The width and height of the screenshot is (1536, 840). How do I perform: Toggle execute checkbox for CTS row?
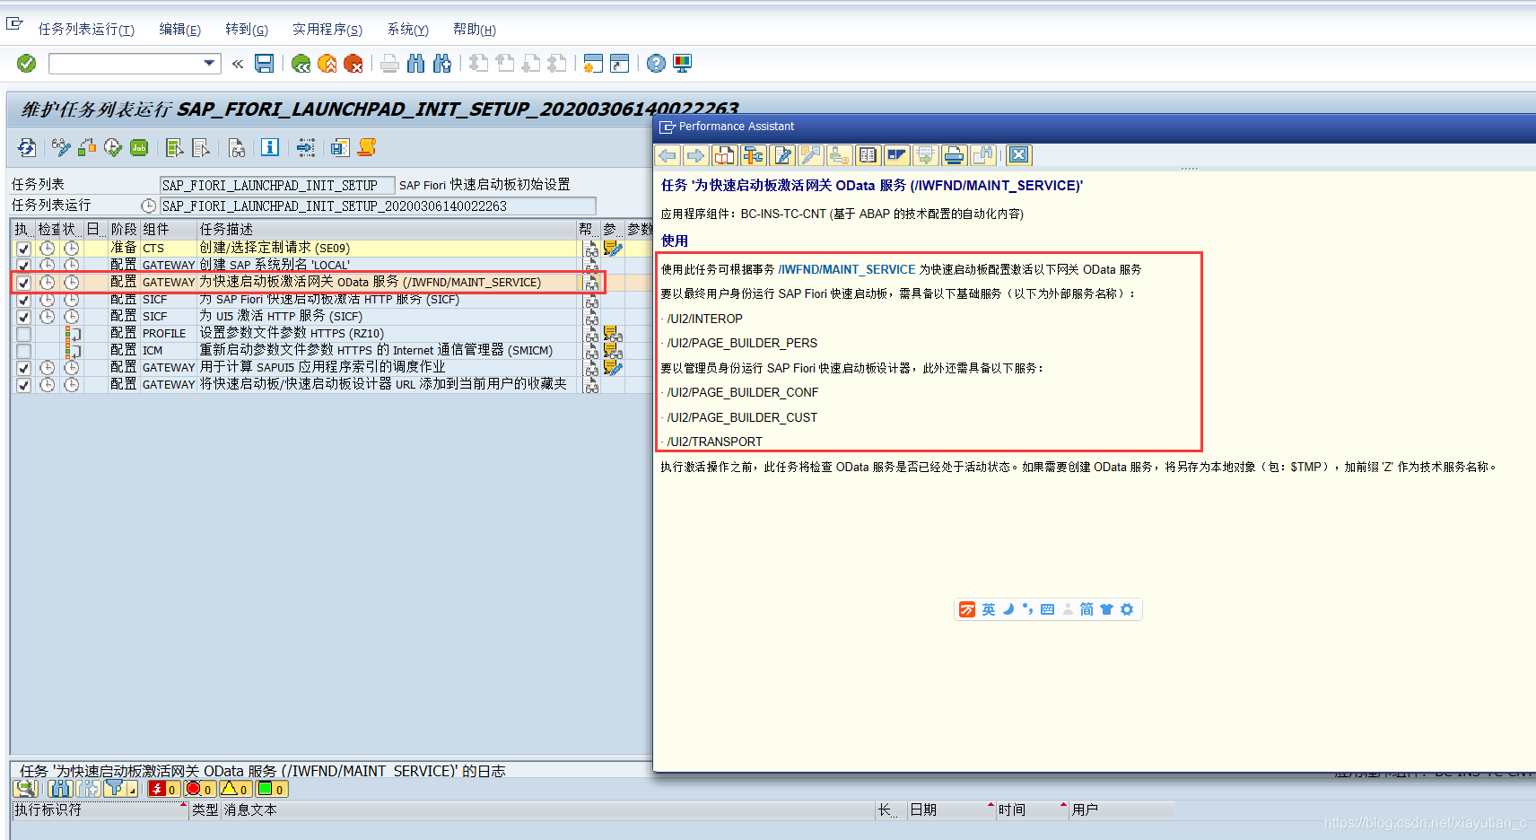(x=23, y=249)
